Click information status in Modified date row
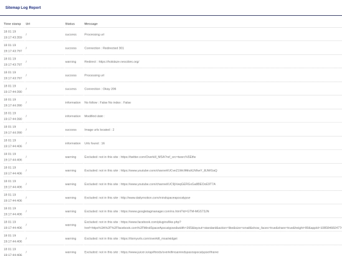Image resolution: width=342 pixels, height=256 pixels. (73, 116)
